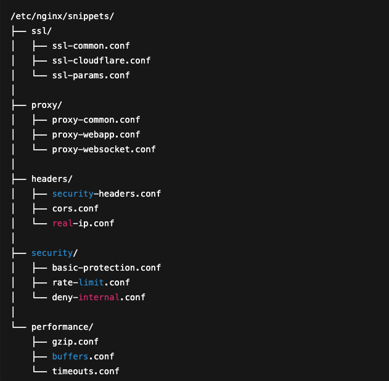Click timeouts.conf at the bottom
The height and width of the screenshot is (381, 389).
(86, 371)
